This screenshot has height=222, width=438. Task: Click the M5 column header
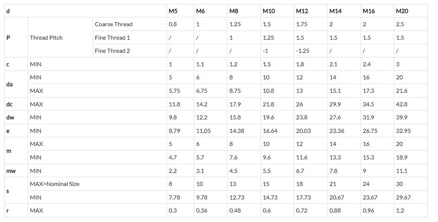click(x=173, y=11)
